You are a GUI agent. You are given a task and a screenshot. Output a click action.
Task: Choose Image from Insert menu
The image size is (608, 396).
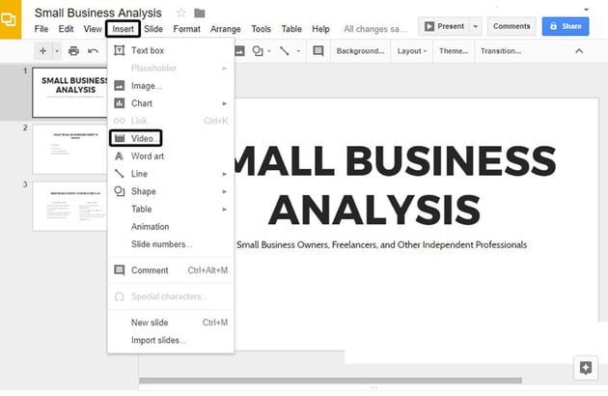coord(171,86)
